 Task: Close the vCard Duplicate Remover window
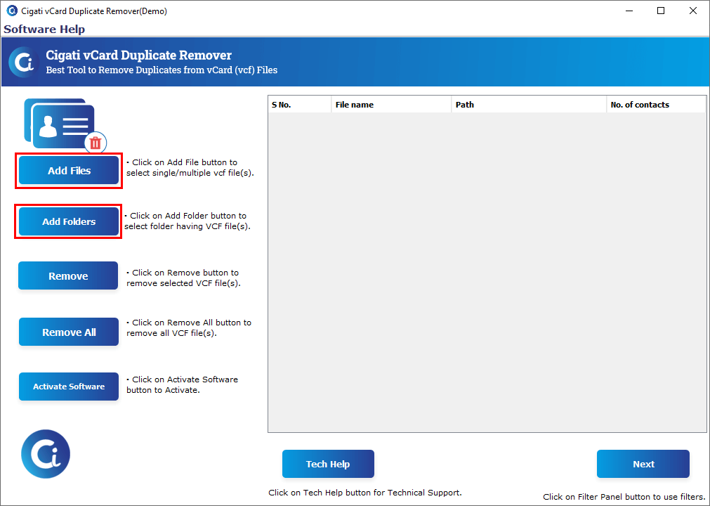[692, 11]
